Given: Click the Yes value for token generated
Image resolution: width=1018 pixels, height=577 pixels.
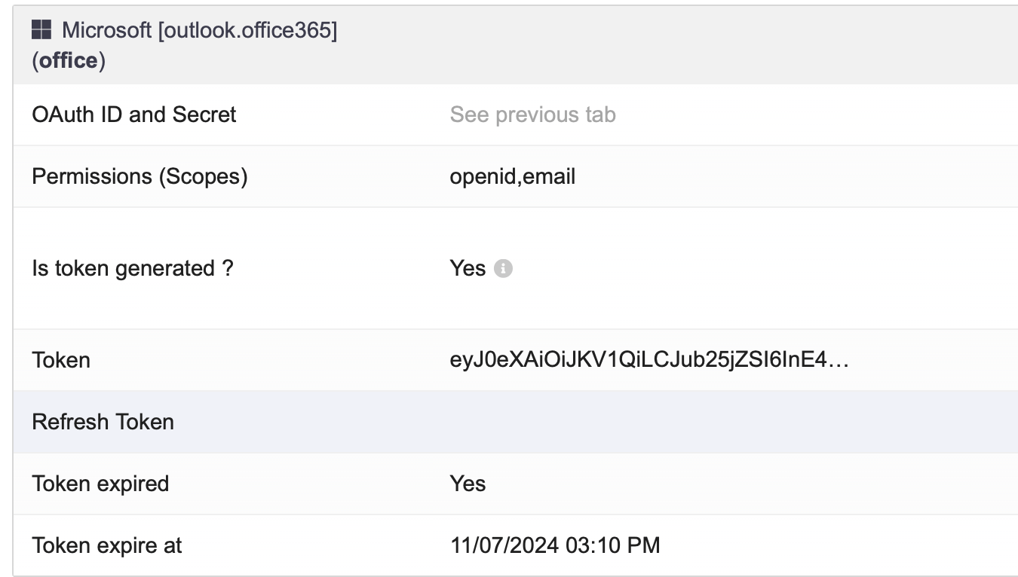Looking at the screenshot, I should [468, 268].
